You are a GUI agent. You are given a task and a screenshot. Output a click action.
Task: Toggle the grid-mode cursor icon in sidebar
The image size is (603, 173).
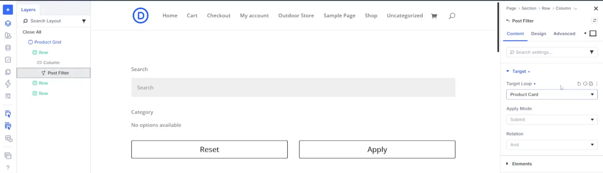pyautogui.click(x=8, y=126)
